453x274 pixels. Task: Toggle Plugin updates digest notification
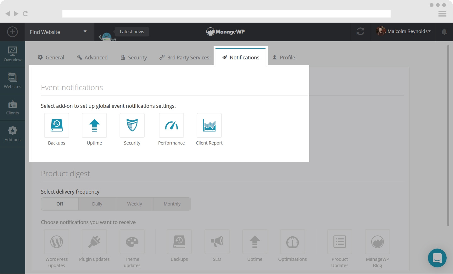(x=94, y=242)
